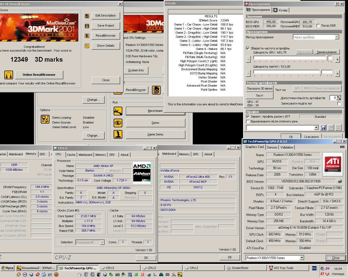Open the Validation tab in GPU-Z
The height and width of the screenshot is (278, 348).
click(287, 147)
